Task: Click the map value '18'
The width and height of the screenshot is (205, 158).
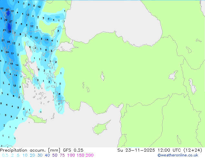Action: 12,64
